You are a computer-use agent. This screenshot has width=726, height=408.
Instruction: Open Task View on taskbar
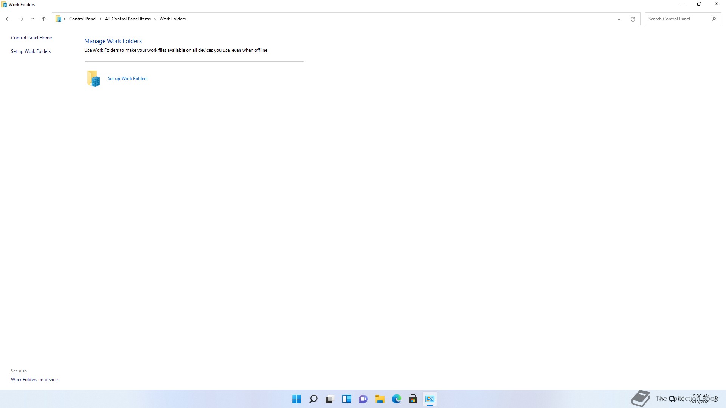pyautogui.click(x=330, y=399)
